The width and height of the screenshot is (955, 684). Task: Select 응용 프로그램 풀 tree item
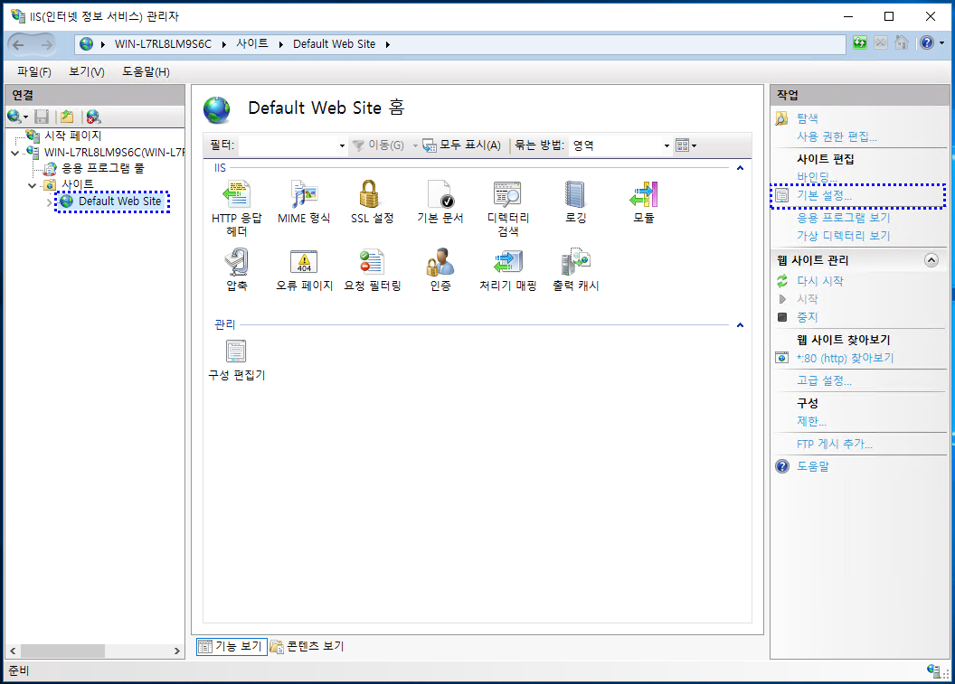103,169
